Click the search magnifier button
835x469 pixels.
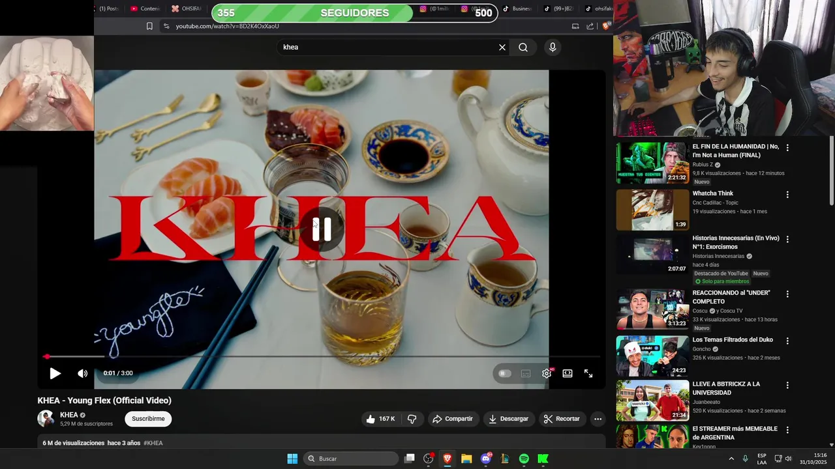(523, 47)
